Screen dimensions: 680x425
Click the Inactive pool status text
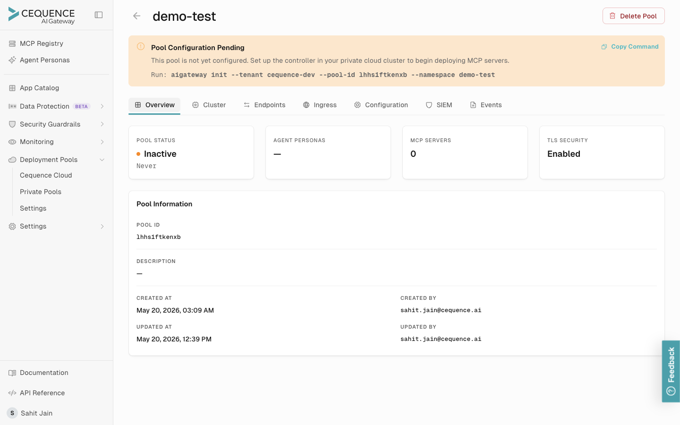160,154
